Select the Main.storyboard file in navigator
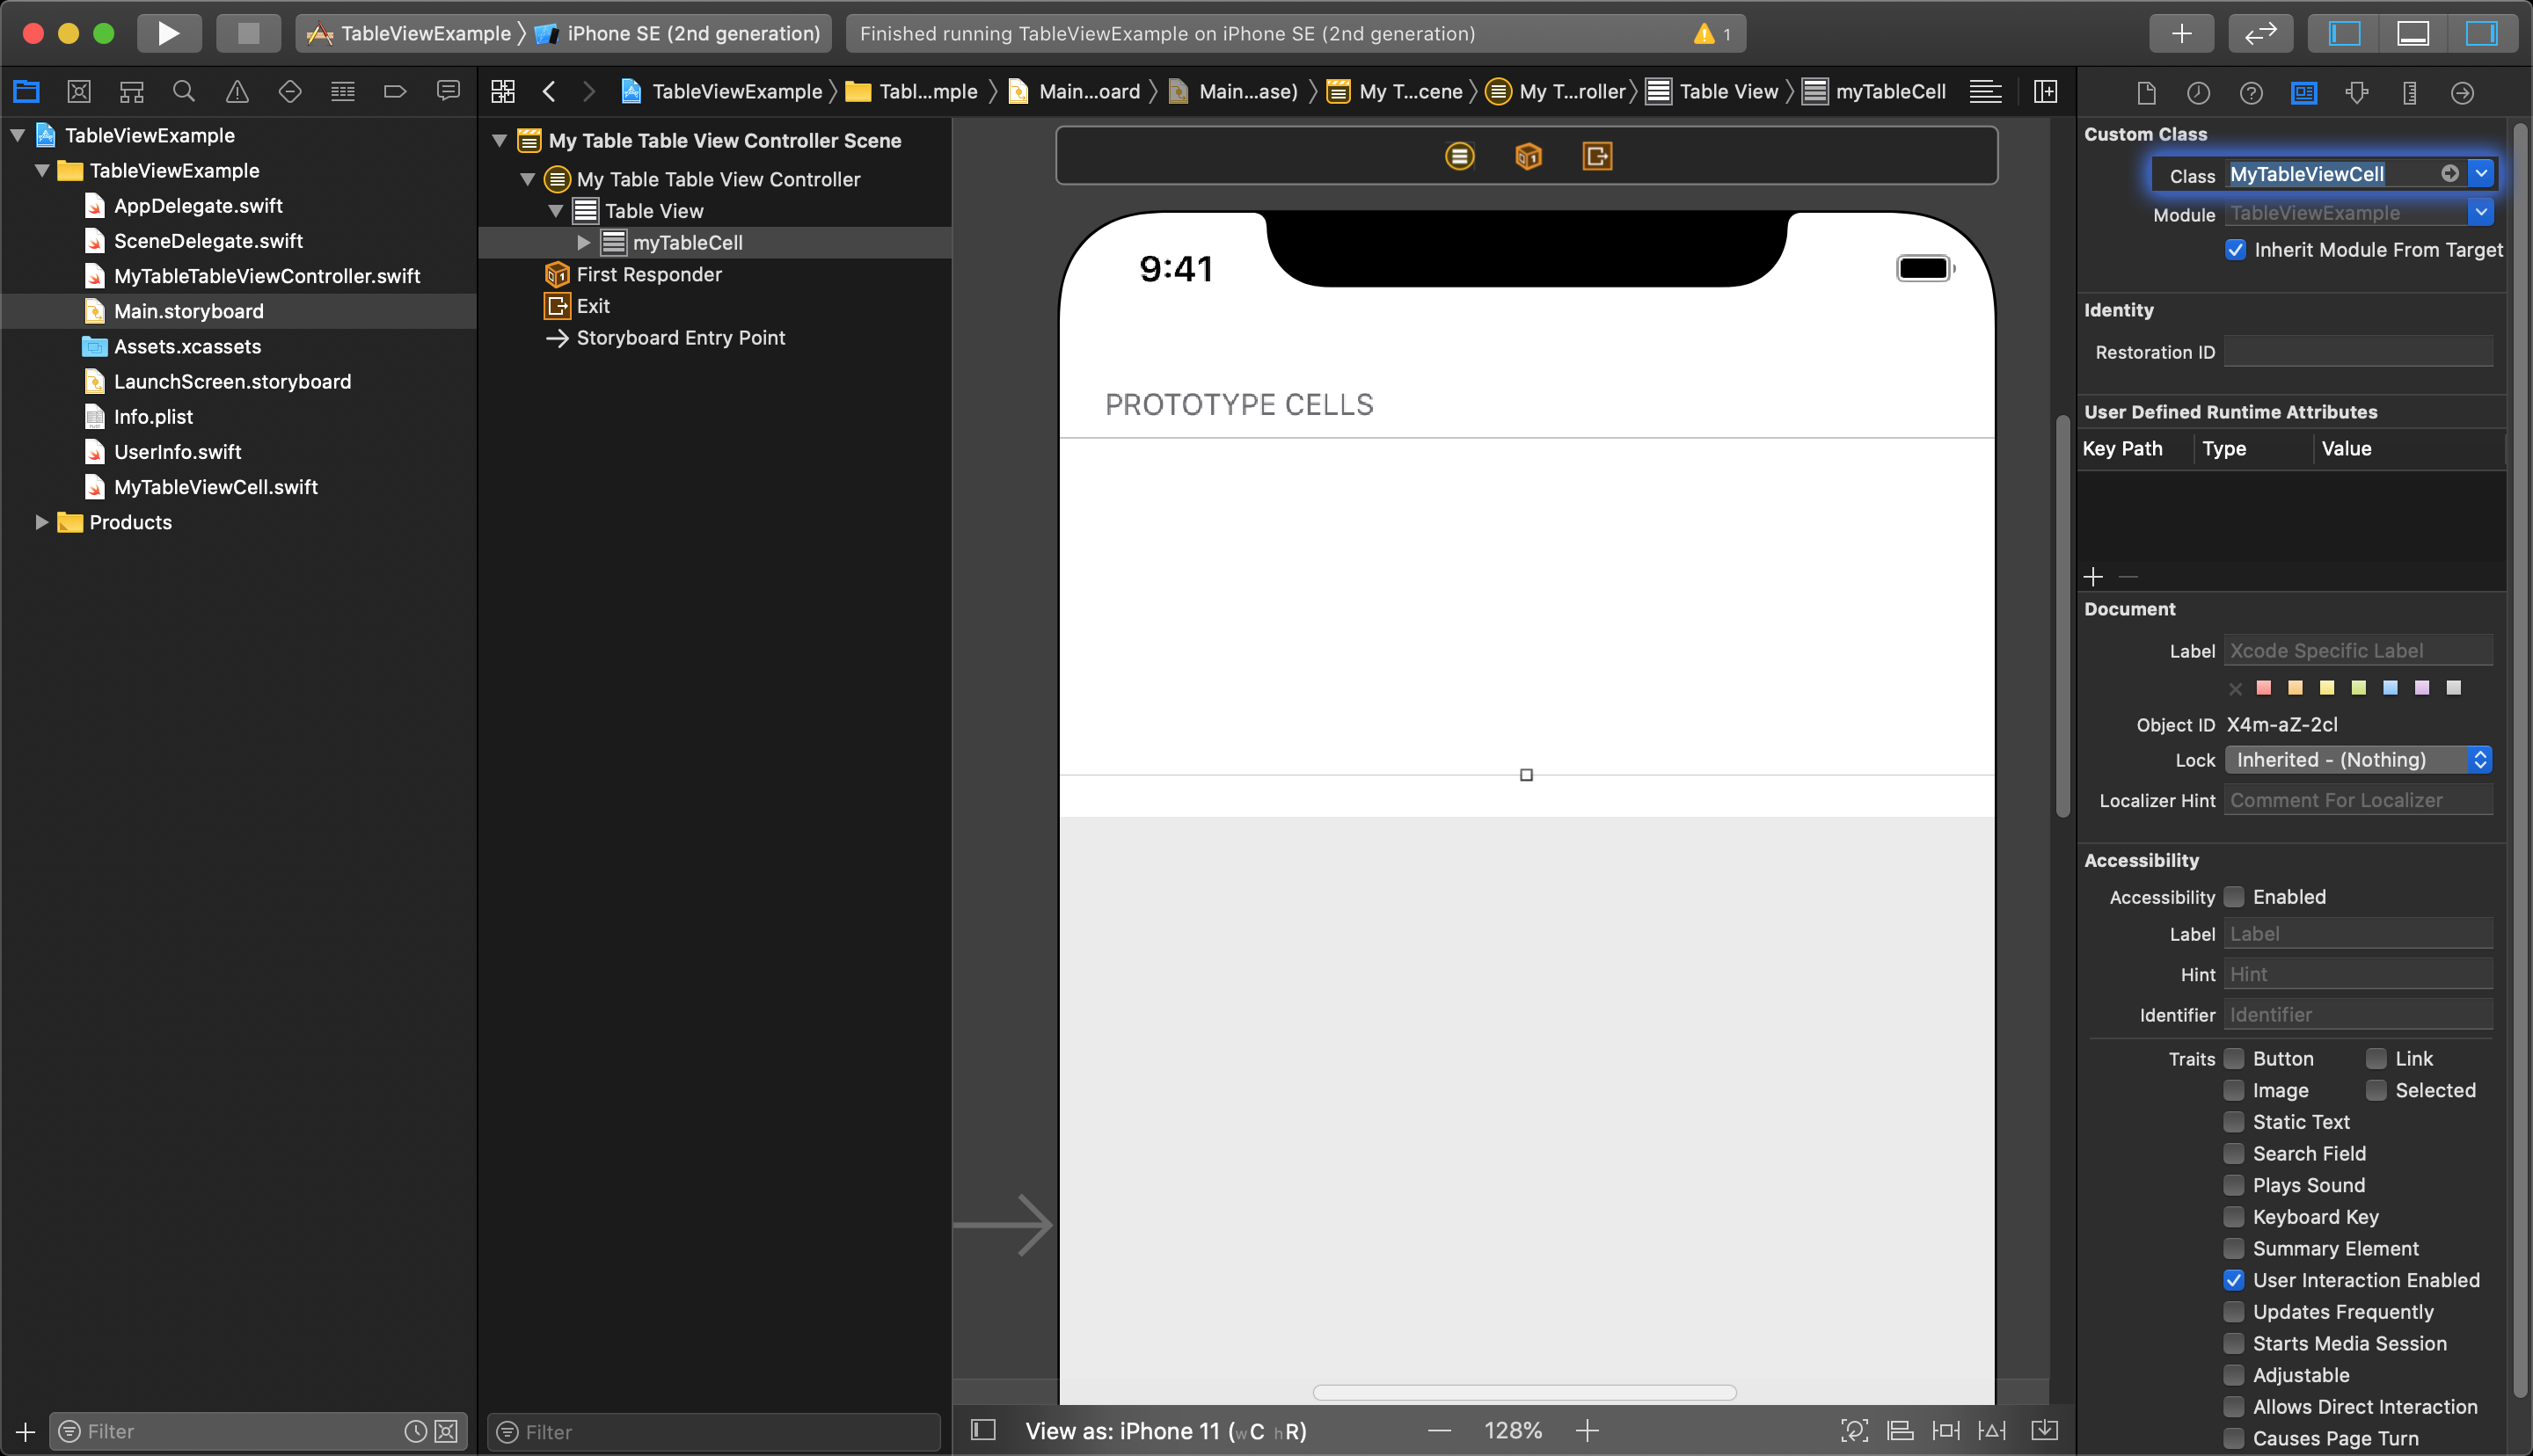Screen dimensions: 2533x1456 pos(188,311)
